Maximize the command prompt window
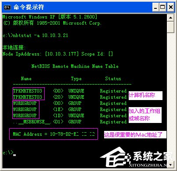This screenshot has width=177, height=171. 163,7
